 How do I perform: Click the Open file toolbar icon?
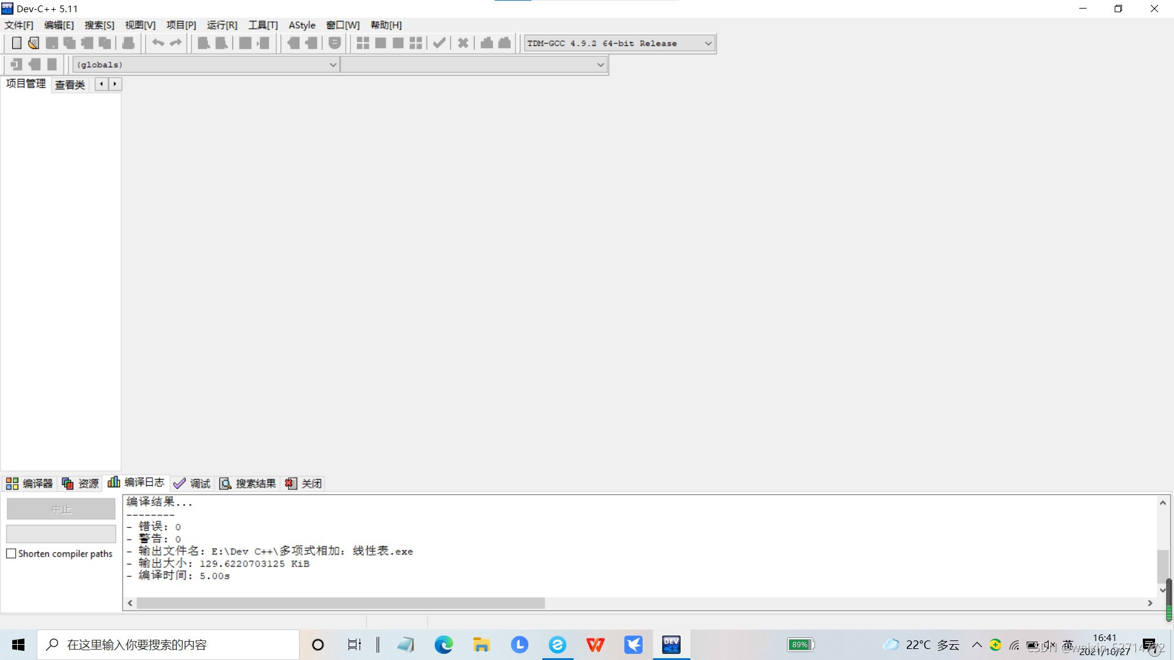tap(34, 43)
